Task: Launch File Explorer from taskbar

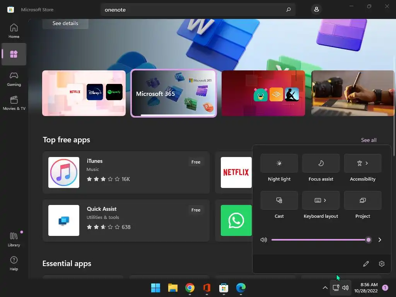Action: point(173,288)
